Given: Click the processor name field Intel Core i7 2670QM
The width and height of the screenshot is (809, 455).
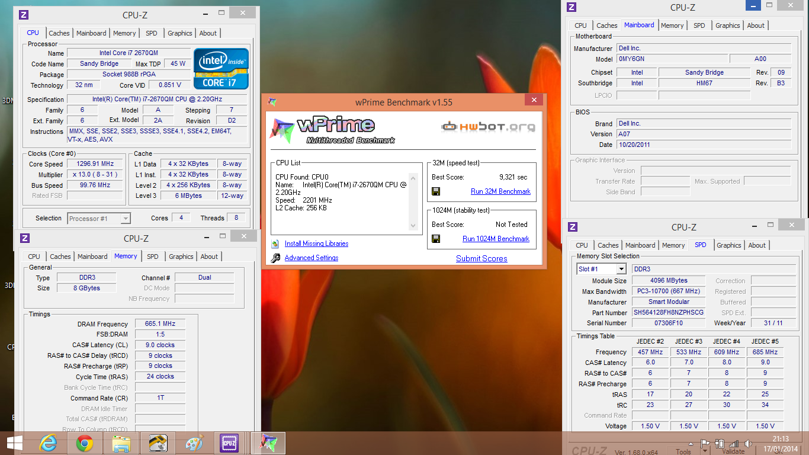Looking at the screenshot, I should click(x=129, y=53).
